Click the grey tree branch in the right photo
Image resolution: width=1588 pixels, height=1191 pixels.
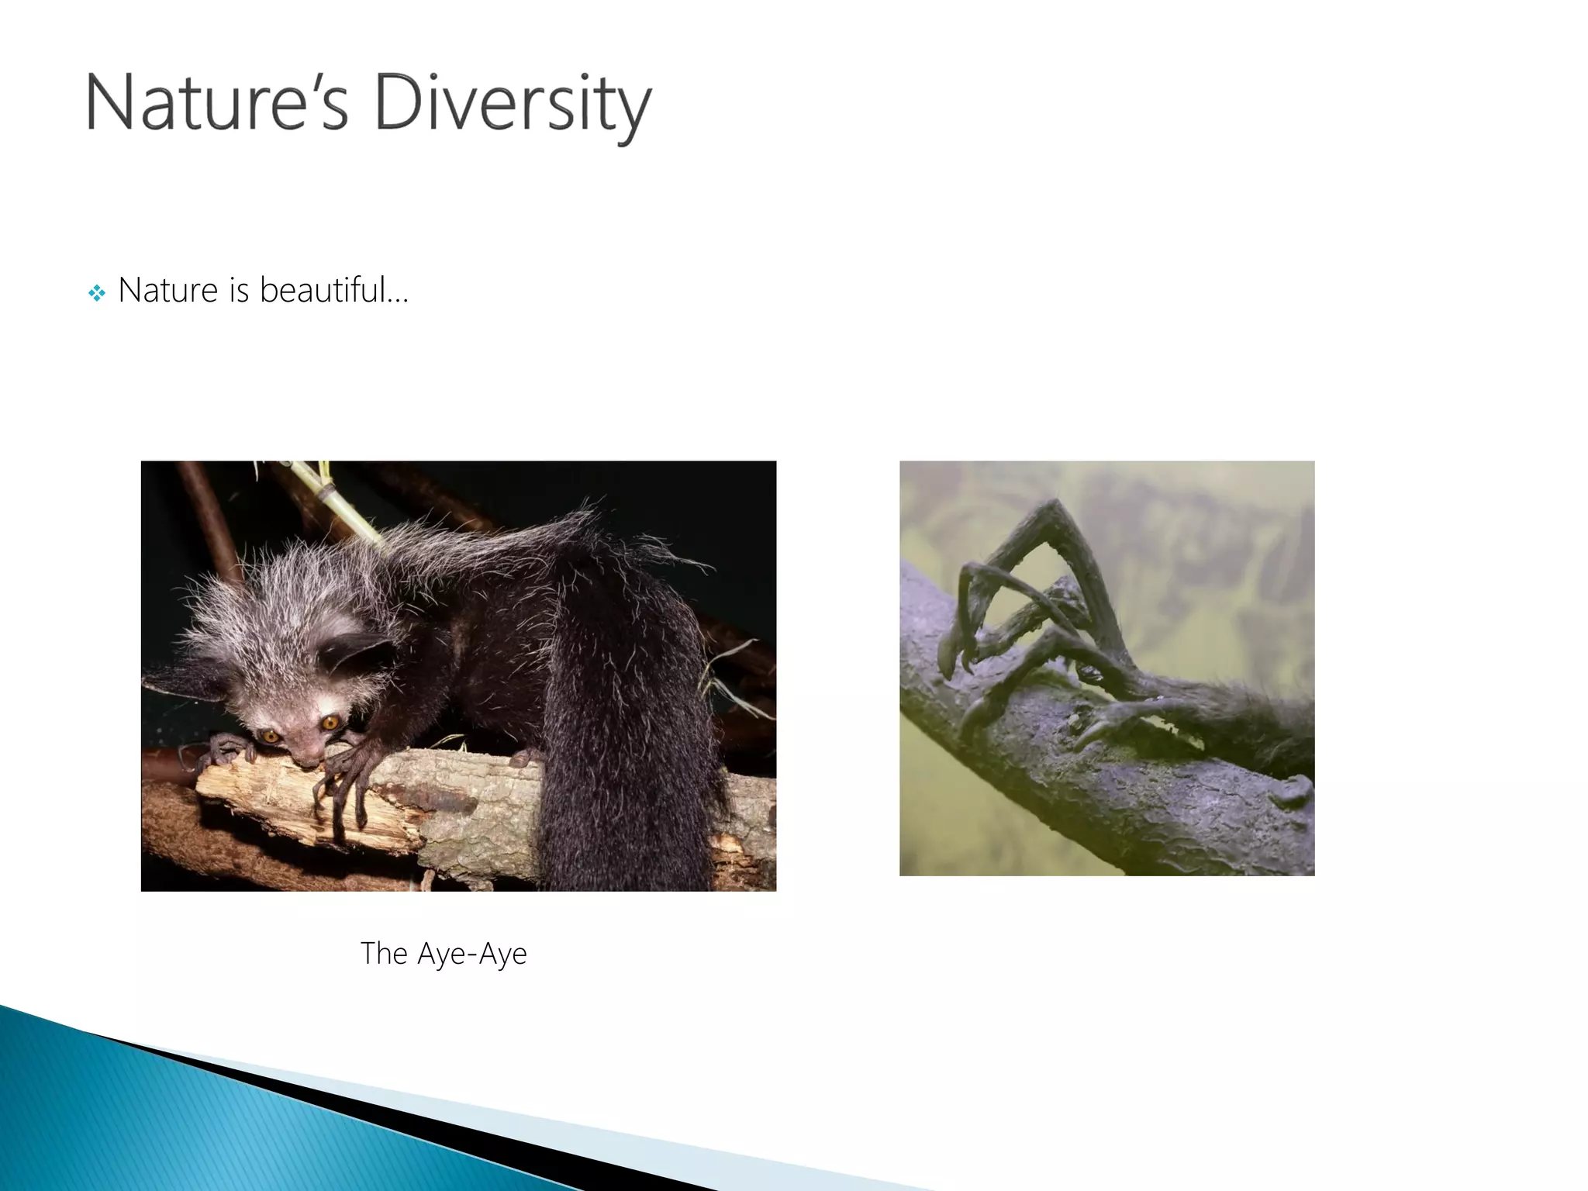(1124, 783)
